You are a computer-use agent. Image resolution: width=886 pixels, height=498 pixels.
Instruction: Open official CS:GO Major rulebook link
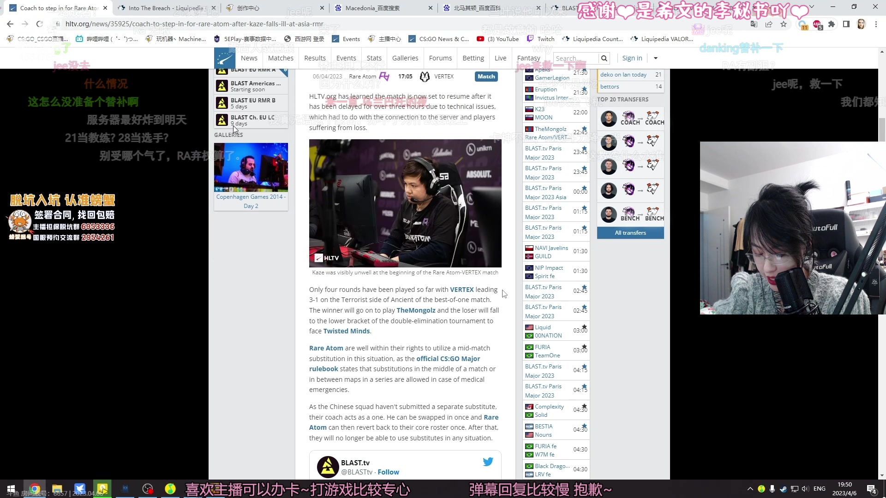tap(448, 359)
